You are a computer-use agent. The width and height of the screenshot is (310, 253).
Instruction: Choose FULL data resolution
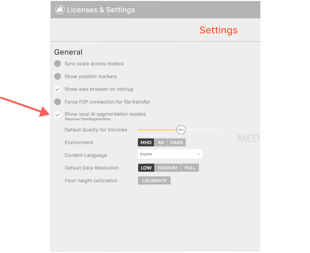point(190,168)
